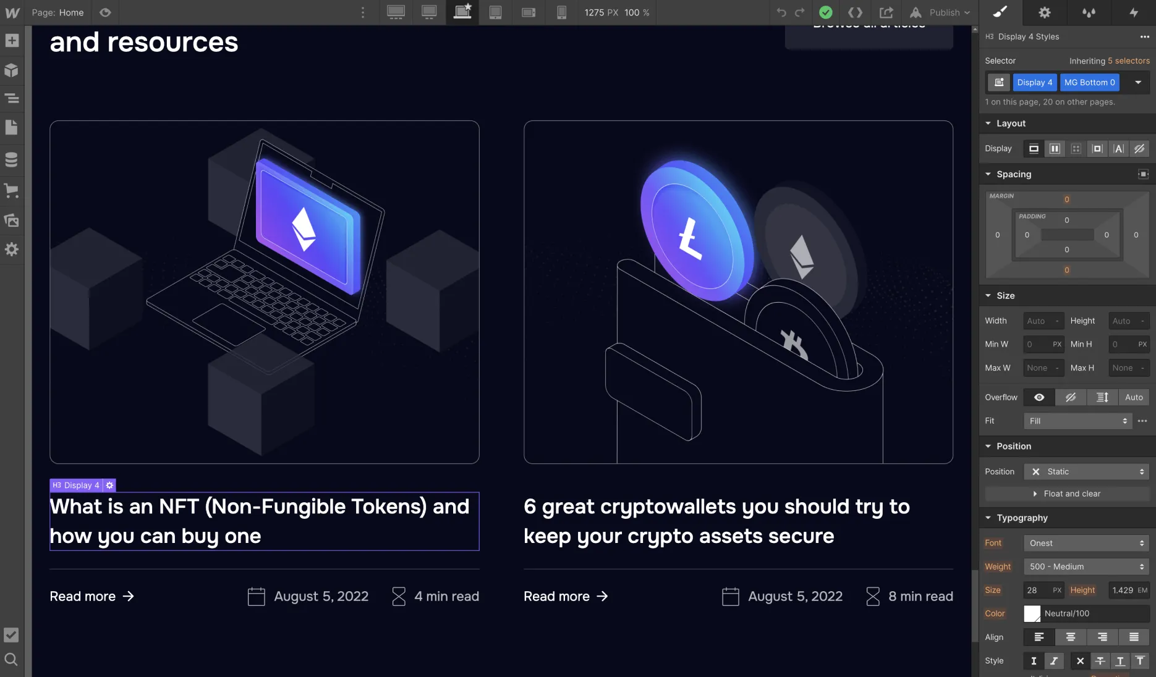Toggle preview mode eye icon
This screenshot has width=1156, height=677.
point(105,12)
